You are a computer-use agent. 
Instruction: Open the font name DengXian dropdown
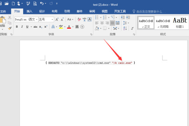click(37, 19)
